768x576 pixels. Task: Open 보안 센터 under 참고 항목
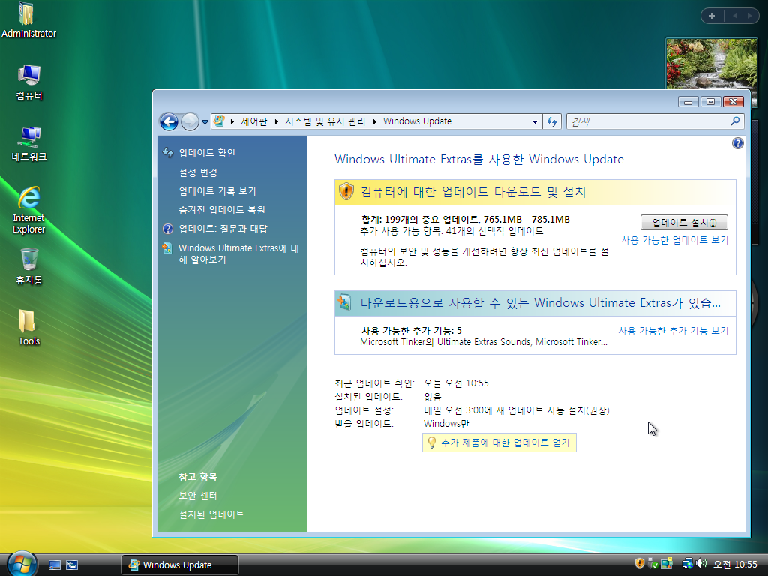pos(198,496)
